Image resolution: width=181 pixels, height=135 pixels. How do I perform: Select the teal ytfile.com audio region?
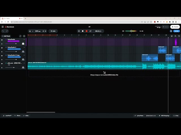(104, 66)
